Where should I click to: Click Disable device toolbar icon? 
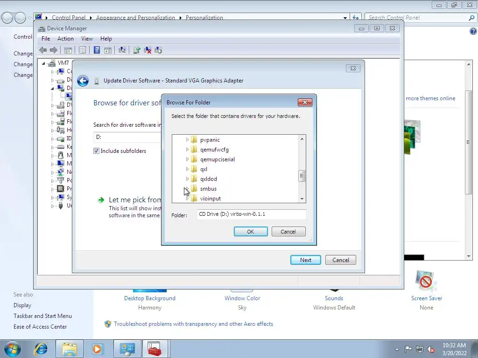[x=158, y=50]
